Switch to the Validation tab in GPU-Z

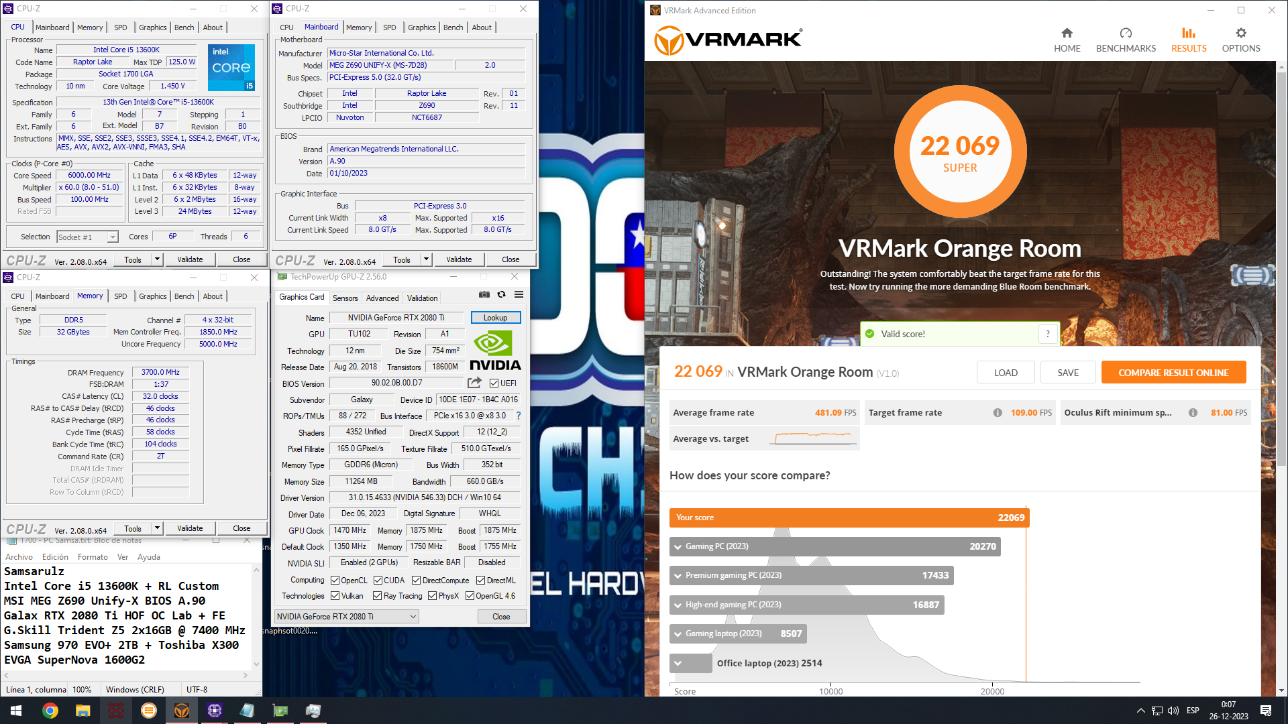(x=423, y=298)
